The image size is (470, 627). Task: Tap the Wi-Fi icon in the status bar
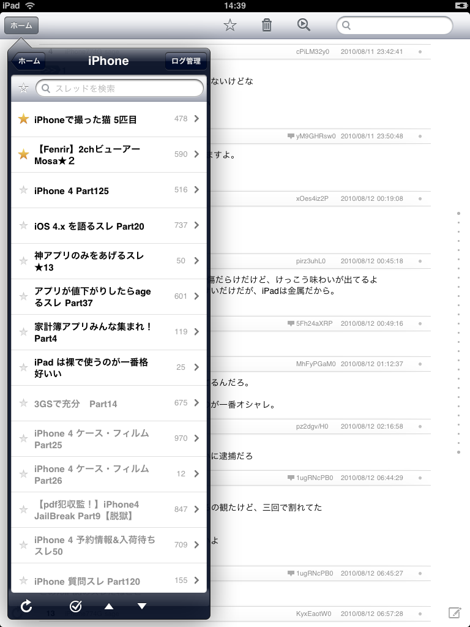pyautogui.click(x=30, y=6)
